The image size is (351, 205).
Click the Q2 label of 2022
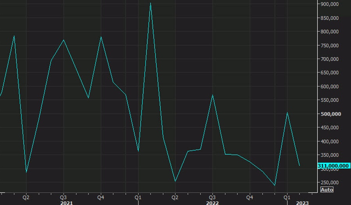(x=175, y=197)
